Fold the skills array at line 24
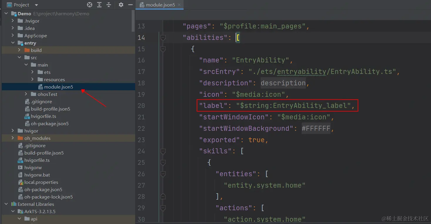Viewport: 431px width, 224px height. pyautogui.click(x=163, y=151)
